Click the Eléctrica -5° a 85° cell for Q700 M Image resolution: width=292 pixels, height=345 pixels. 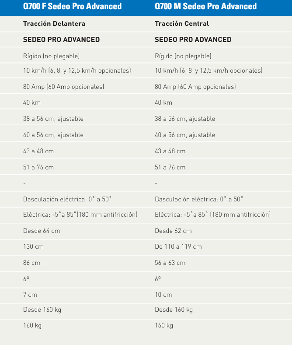tap(212, 215)
